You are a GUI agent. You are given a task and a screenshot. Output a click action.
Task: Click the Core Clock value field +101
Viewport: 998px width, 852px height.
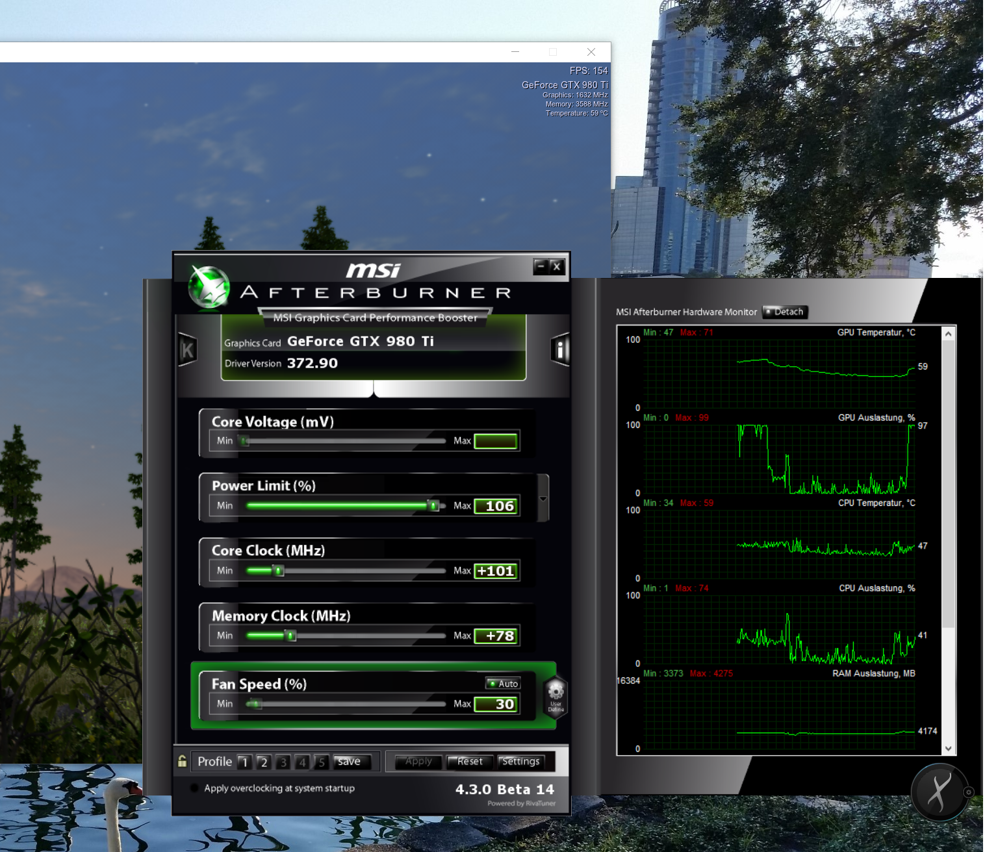pyautogui.click(x=496, y=571)
